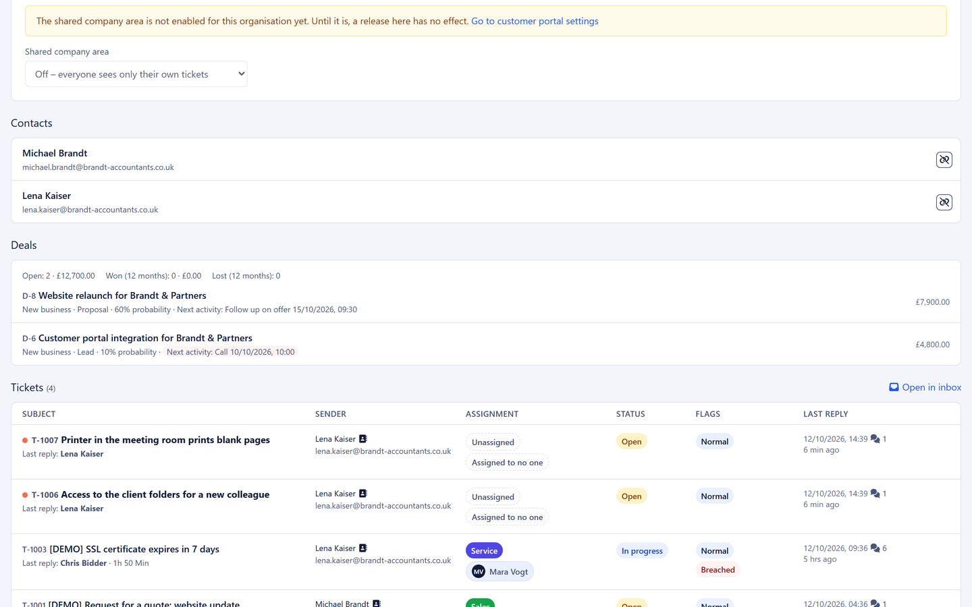Click Normal flag on T-1003
Screen dimensions: 972x607
coord(714,550)
